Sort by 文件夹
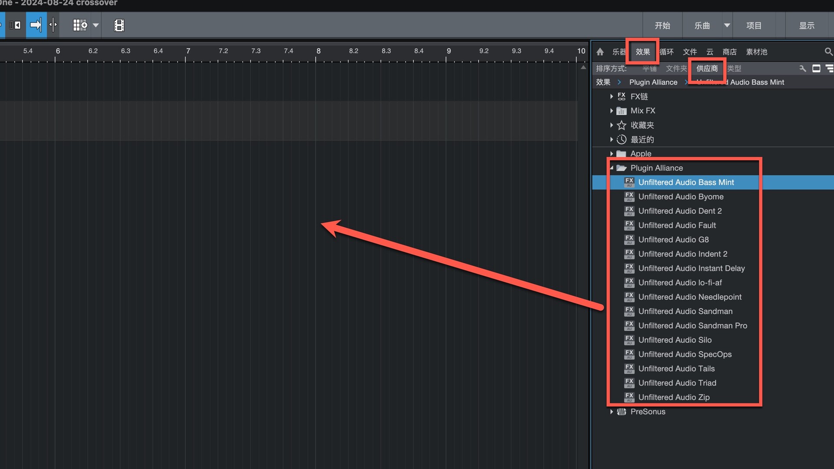This screenshot has width=834, height=469. (x=677, y=69)
